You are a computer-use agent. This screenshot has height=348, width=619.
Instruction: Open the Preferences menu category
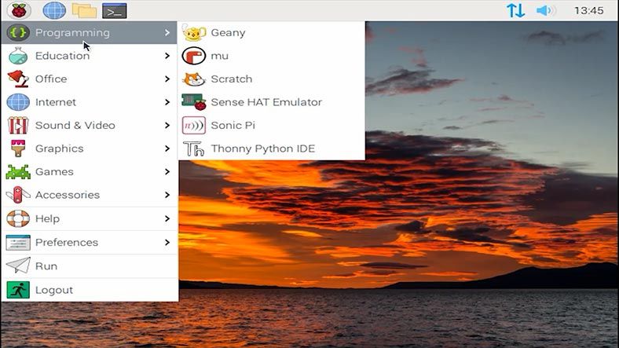pyautogui.click(x=90, y=242)
